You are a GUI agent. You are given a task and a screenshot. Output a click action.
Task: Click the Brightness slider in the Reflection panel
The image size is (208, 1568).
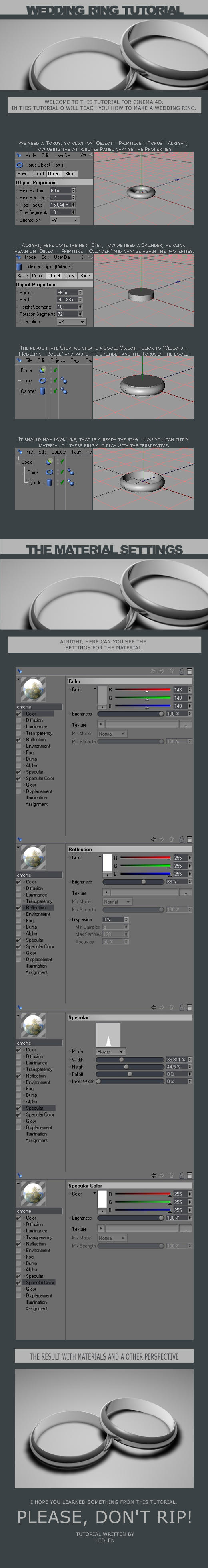coord(134,881)
